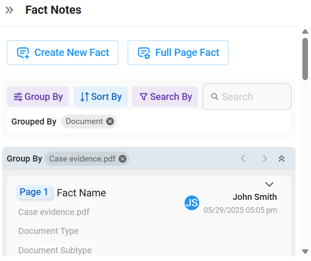Collapse the Fact Notes panel with double-chevron icon

pos(9,10)
